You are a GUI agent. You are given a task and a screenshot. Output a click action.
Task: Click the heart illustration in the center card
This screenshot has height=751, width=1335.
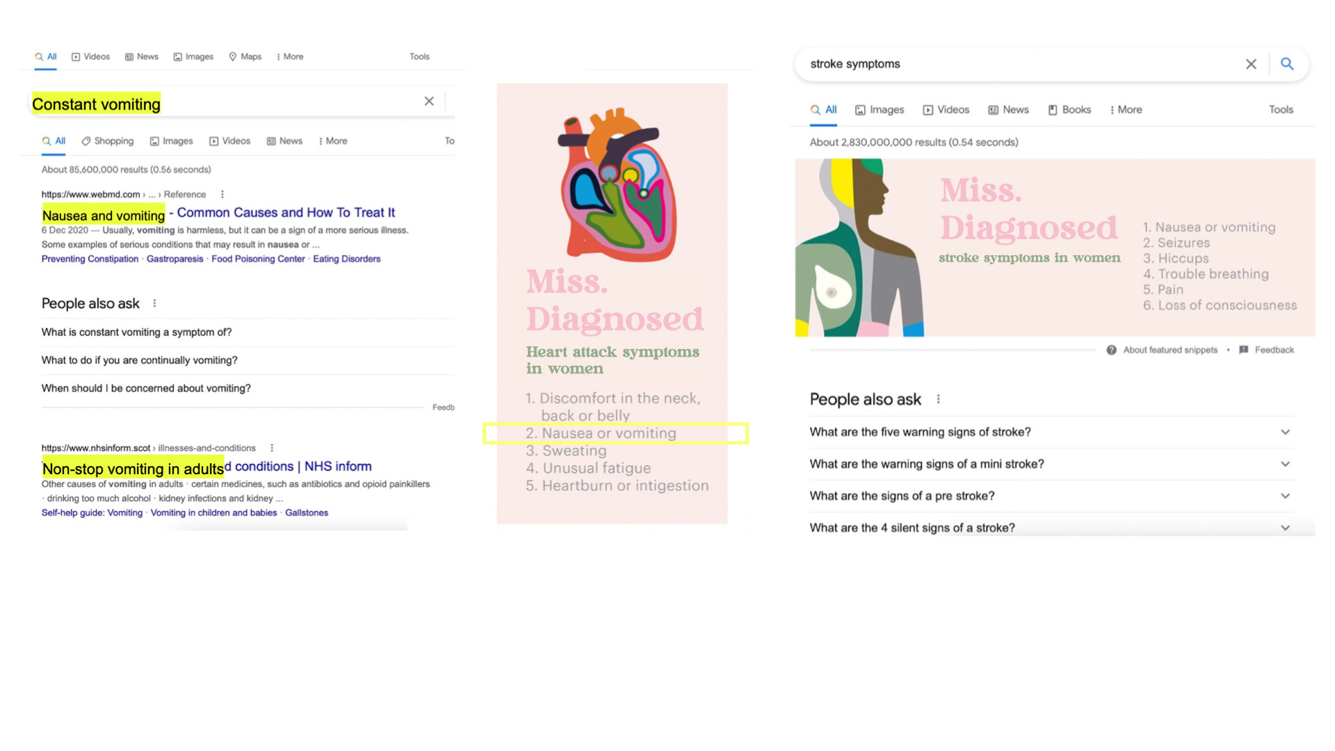[617, 184]
